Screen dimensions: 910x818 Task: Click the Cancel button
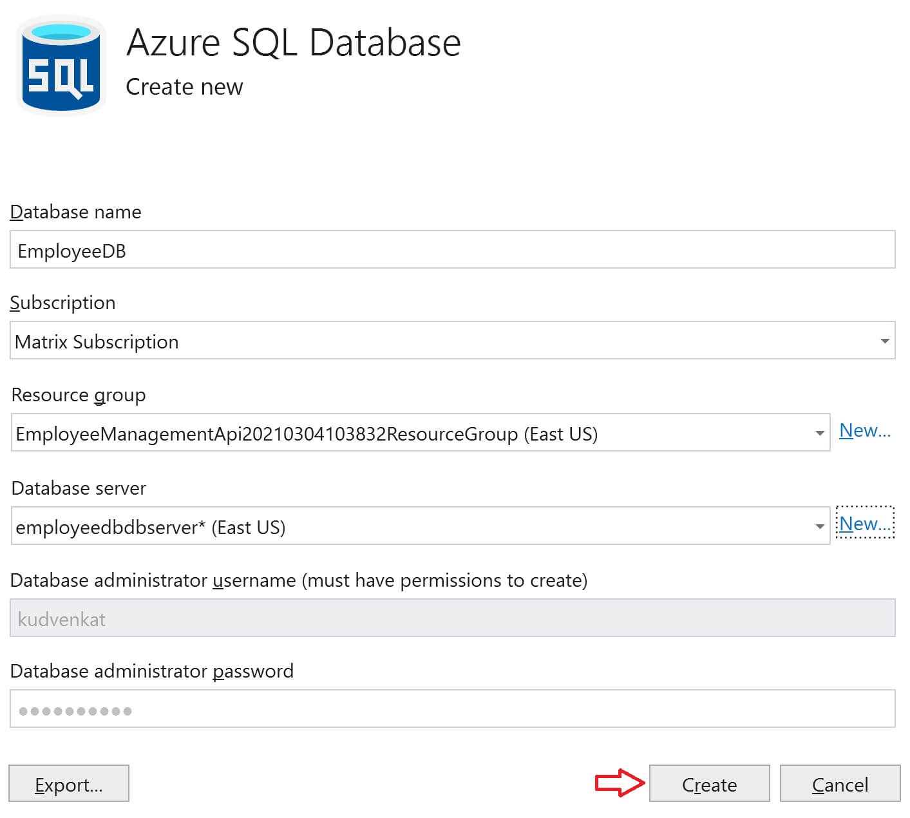pos(840,783)
